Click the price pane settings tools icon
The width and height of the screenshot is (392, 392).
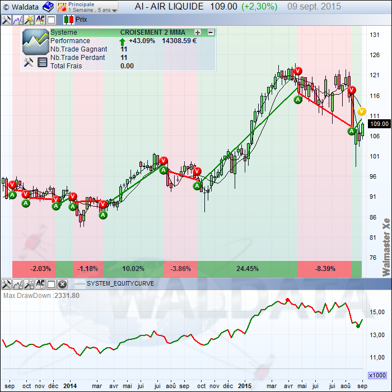(x=6, y=20)
